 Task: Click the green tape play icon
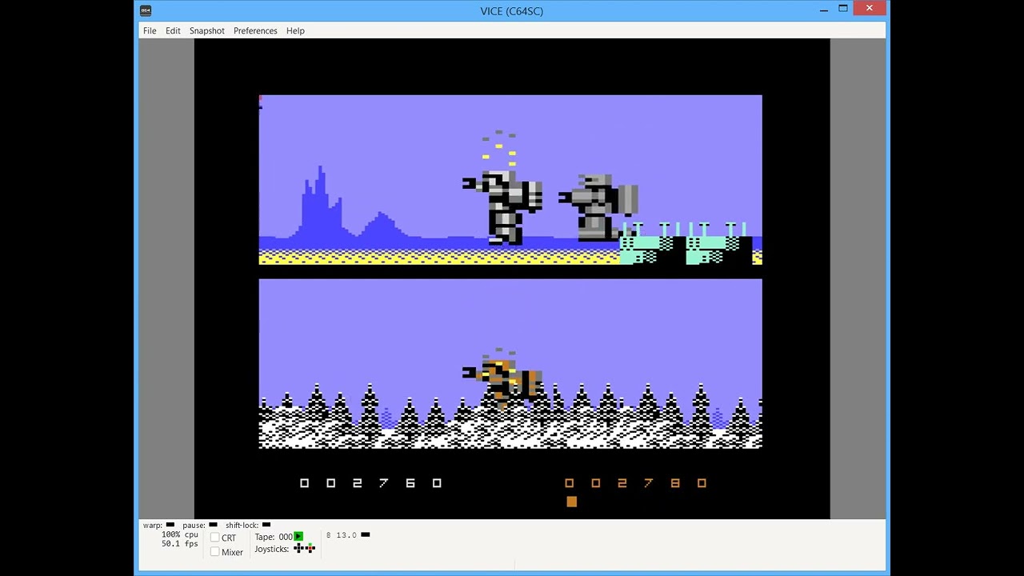tap(298, 536)
